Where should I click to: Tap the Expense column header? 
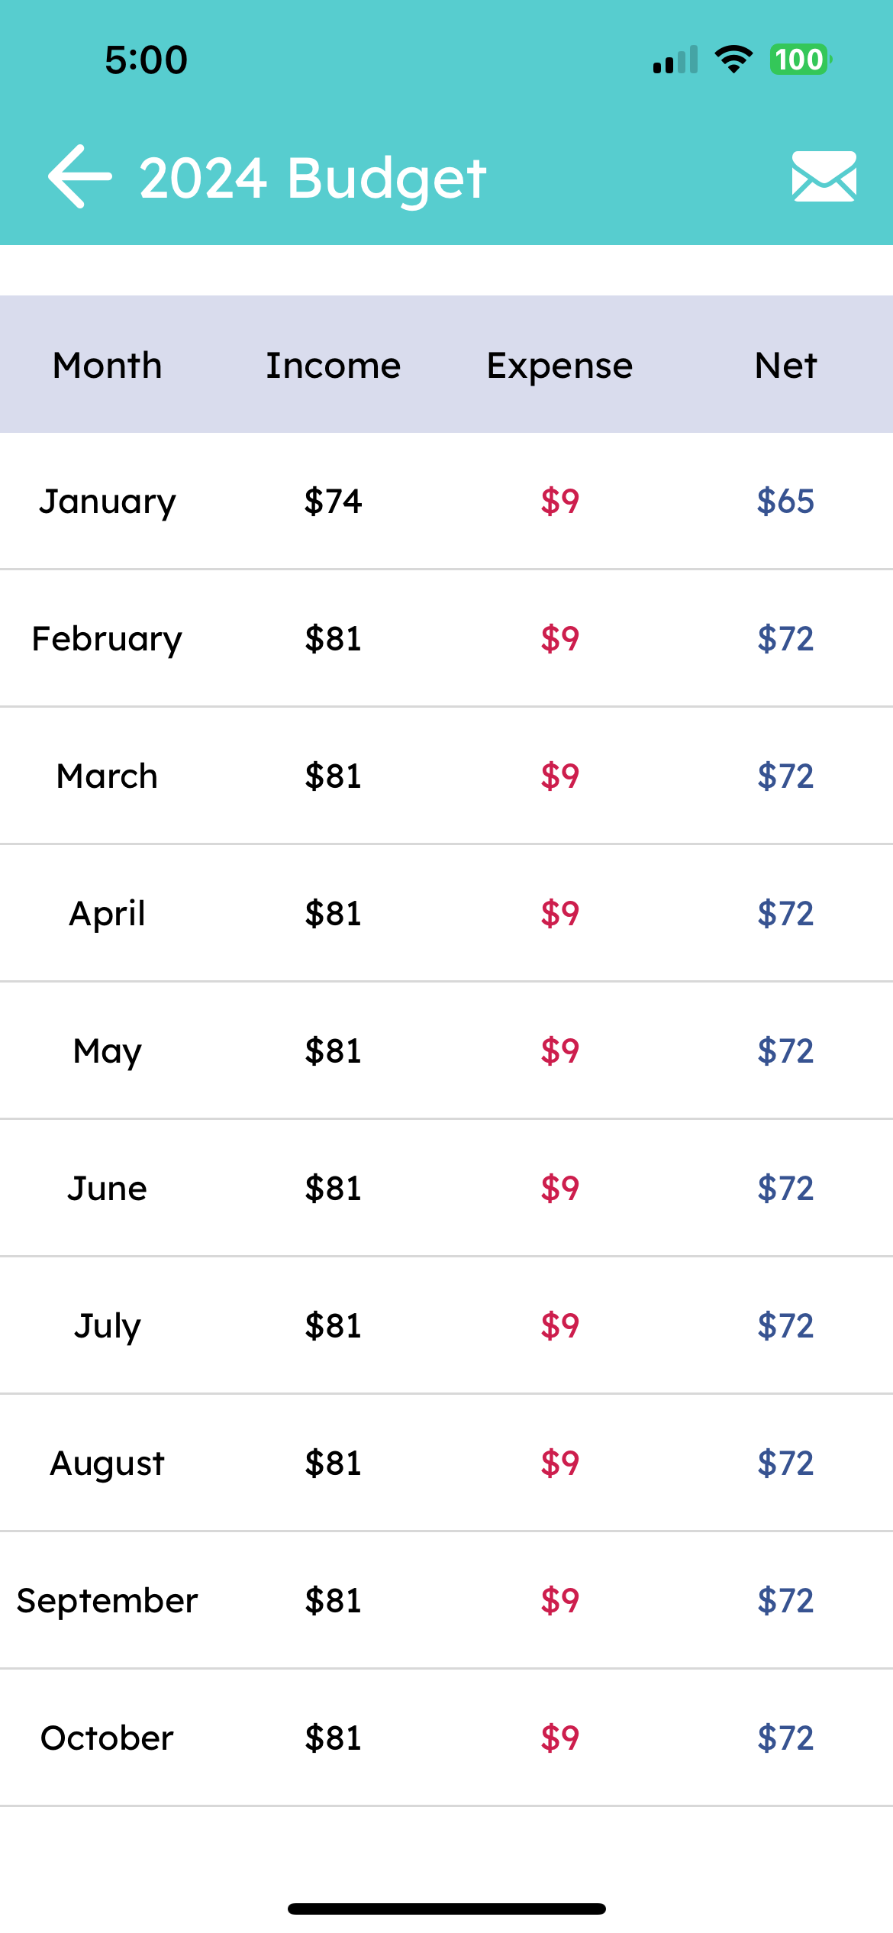pos(559,366)
